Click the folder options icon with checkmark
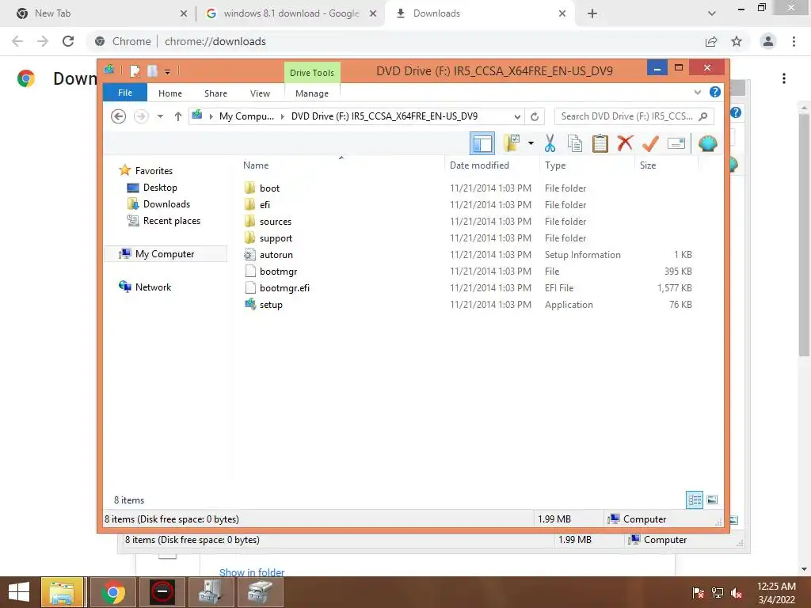Viewport: 811px width, 608px height. 512,143
